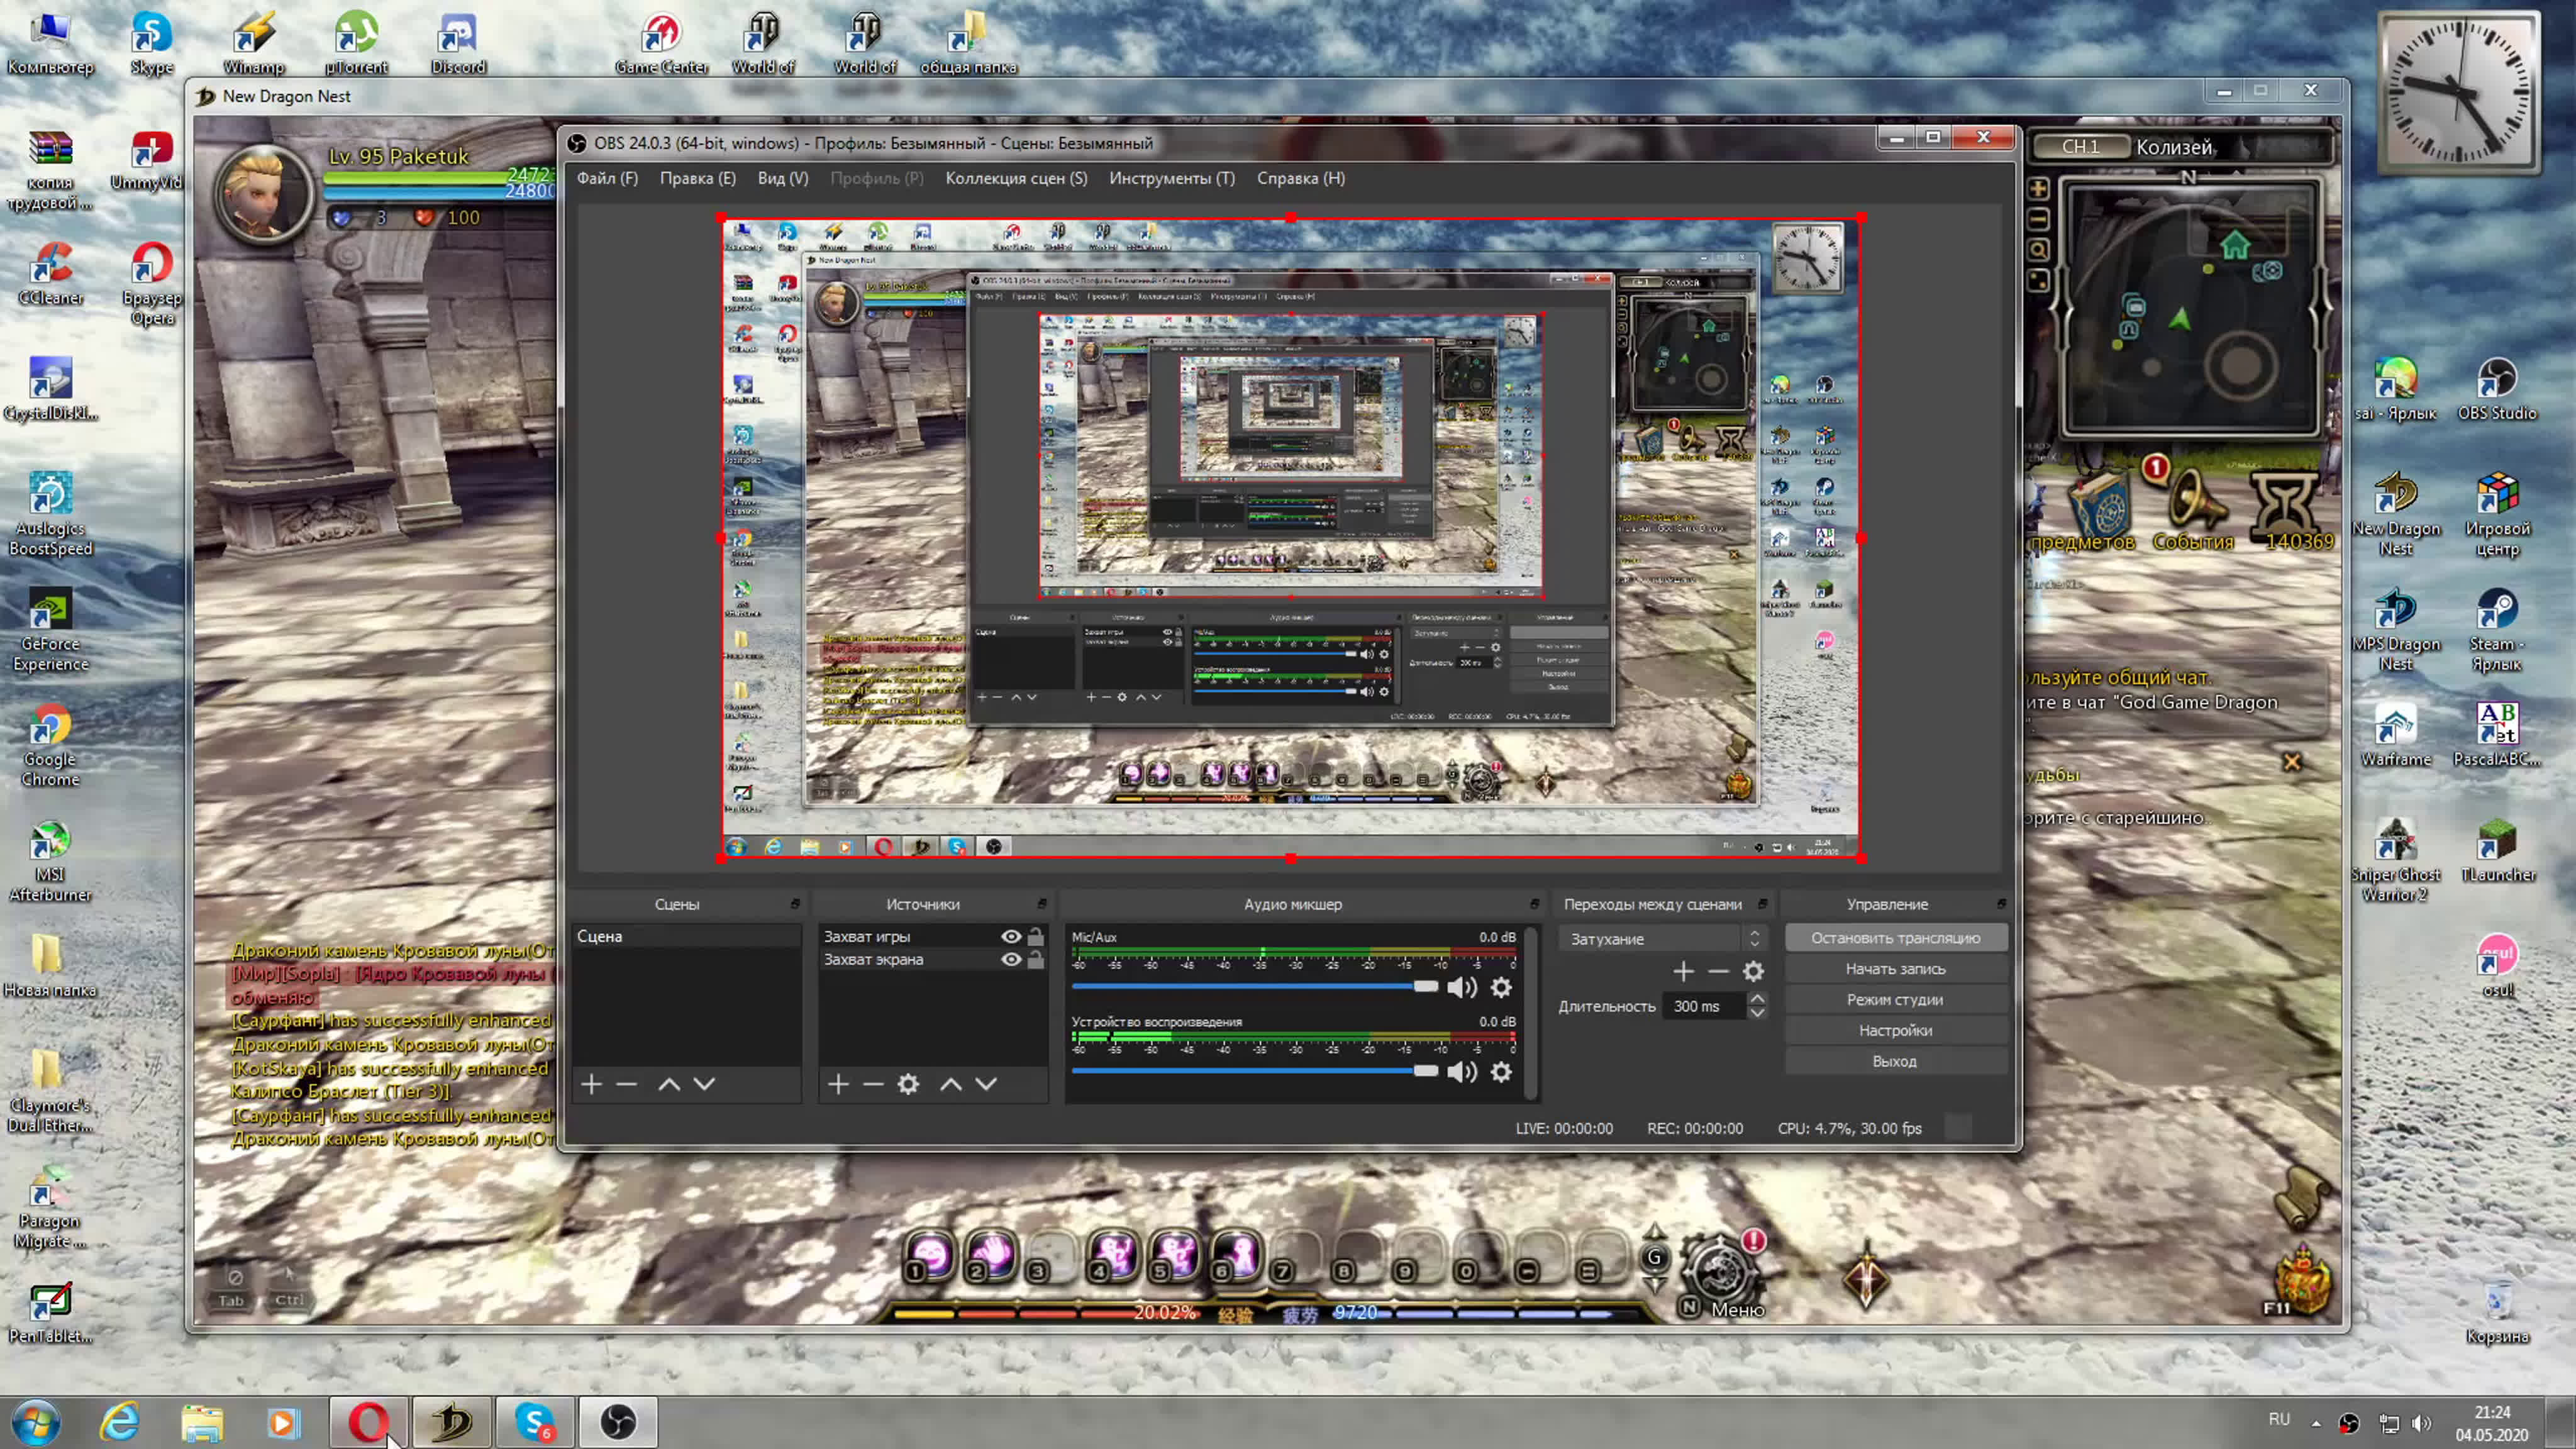Show hidden tray icons in taskbar

[2316, 1422]
